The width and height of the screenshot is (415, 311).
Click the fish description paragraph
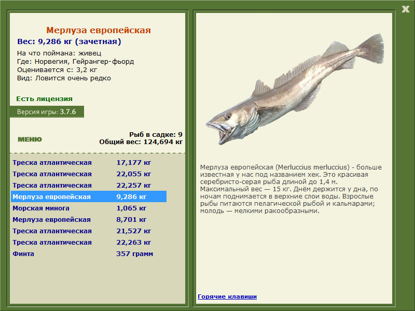[291, 189]
